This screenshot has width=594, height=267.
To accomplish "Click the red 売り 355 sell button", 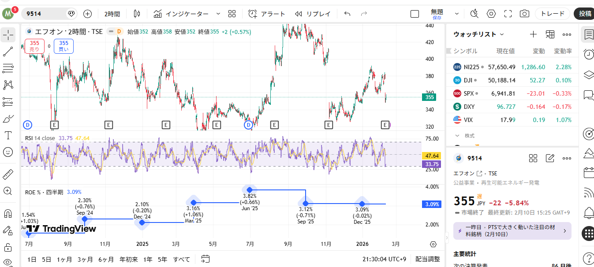I will point(34,46).
